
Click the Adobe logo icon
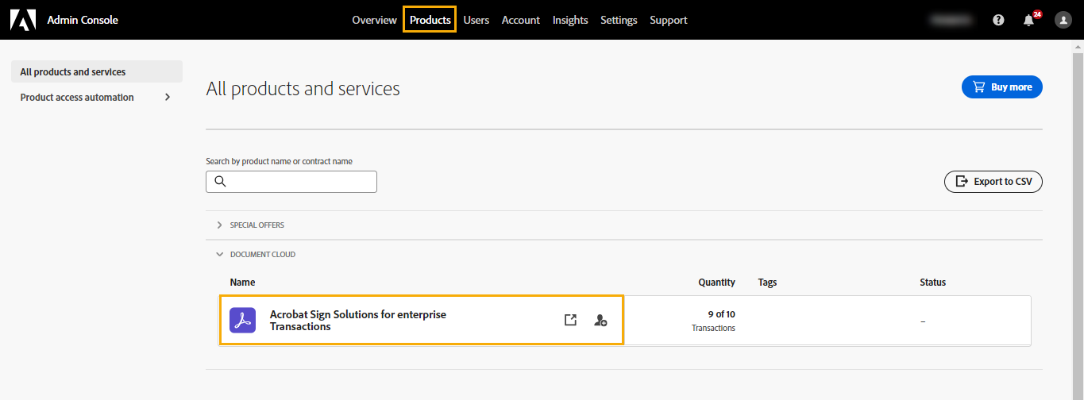[23, 20]
